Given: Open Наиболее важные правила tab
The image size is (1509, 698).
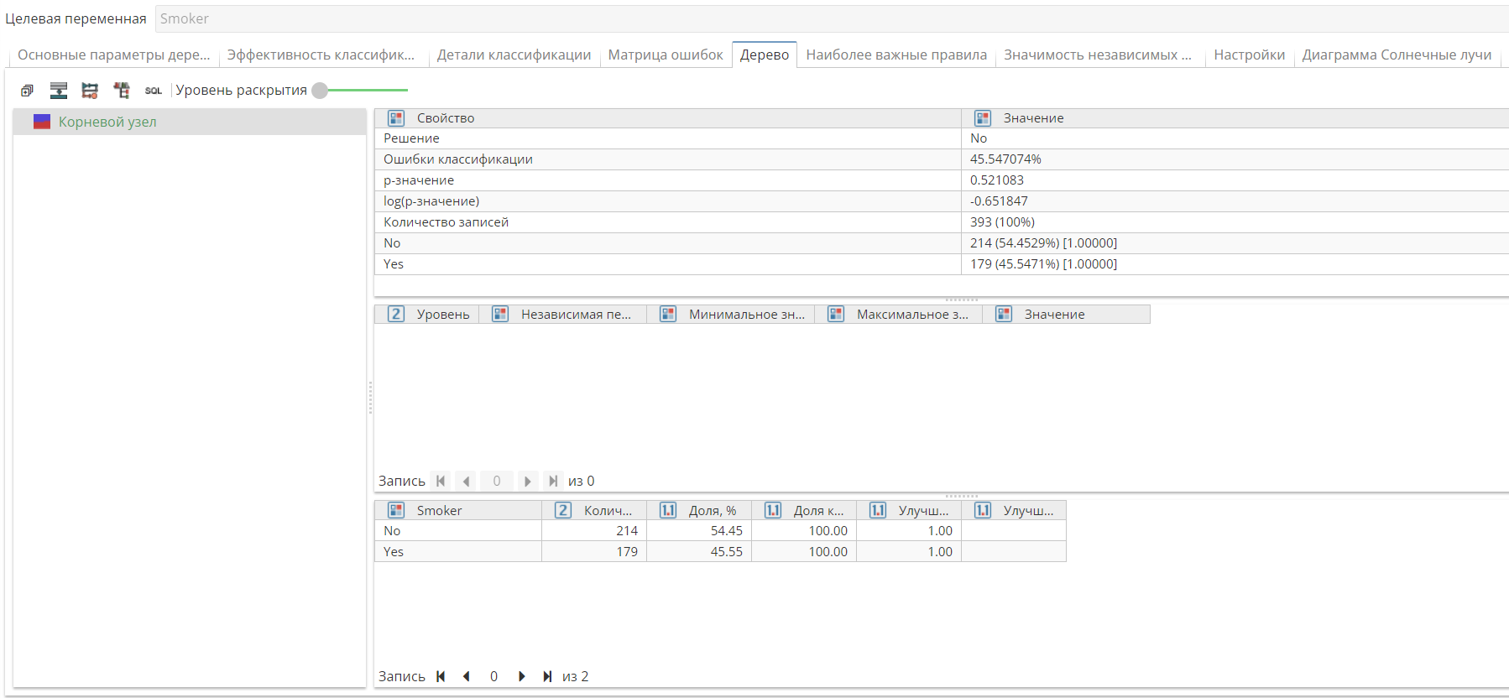Looking at the screenshot, I should [896, 55].
